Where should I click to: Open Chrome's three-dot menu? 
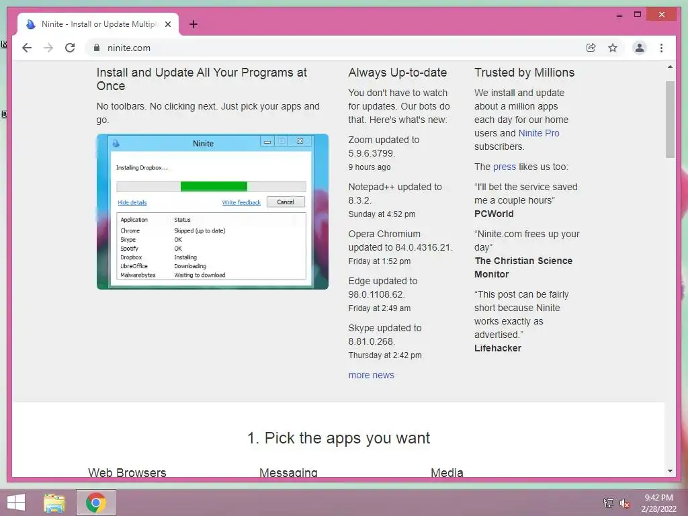[661, 48]
